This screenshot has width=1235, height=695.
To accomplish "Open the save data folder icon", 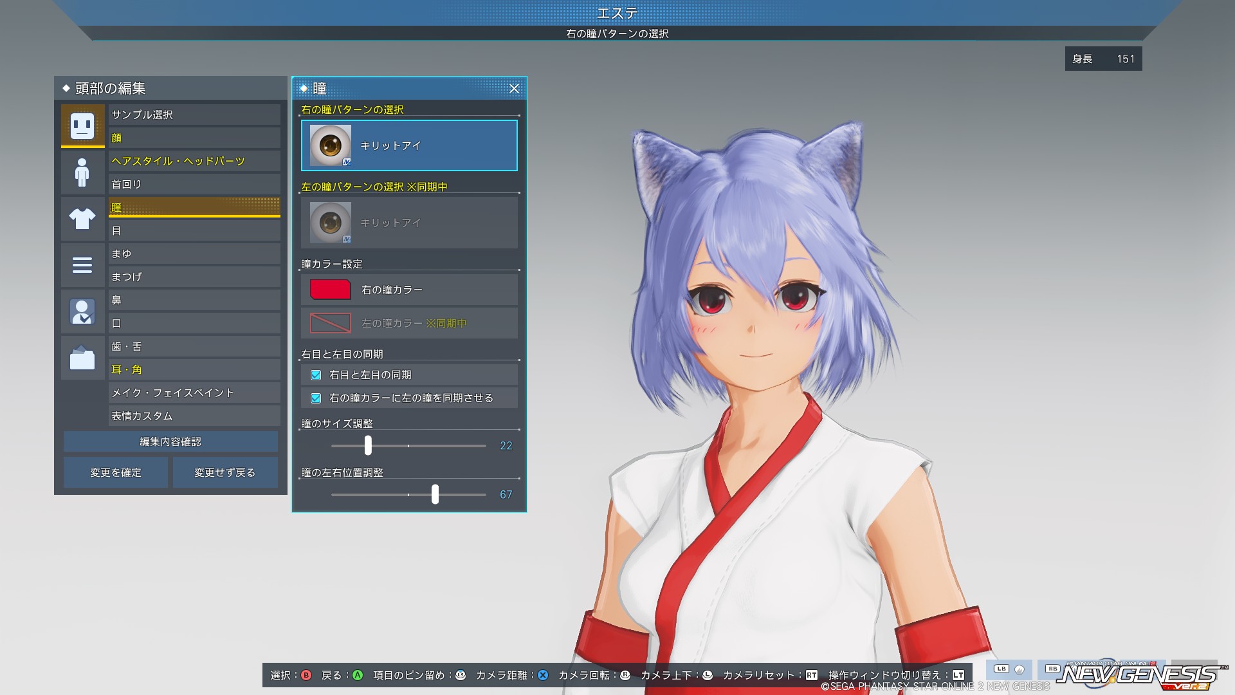I will [x=82, y=358].
